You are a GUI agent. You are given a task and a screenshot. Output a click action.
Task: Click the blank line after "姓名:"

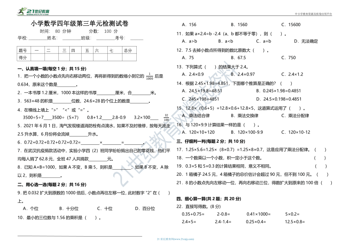(x=72, y=38)
